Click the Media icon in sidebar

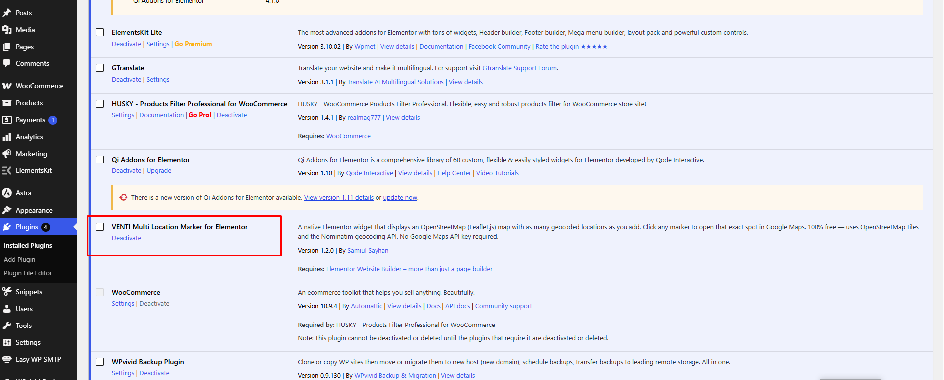tap(7, 30)
